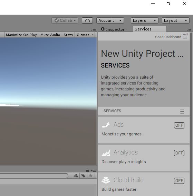Open the cloud Services button
The height and width of the screenshot is (196, 193).
pyautogui.click(x=87, y=20)
